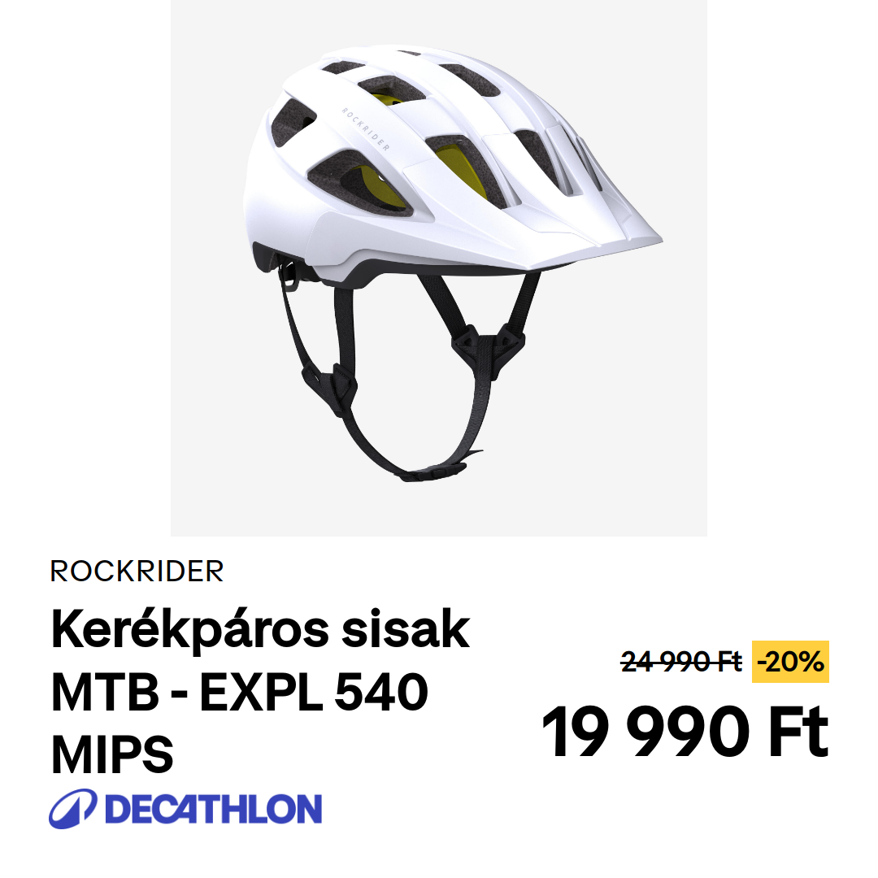The width and height of the screenshot is (878, 878).
Task: Open the ROCKRIDER brand label
Action: tap(137, 572)
